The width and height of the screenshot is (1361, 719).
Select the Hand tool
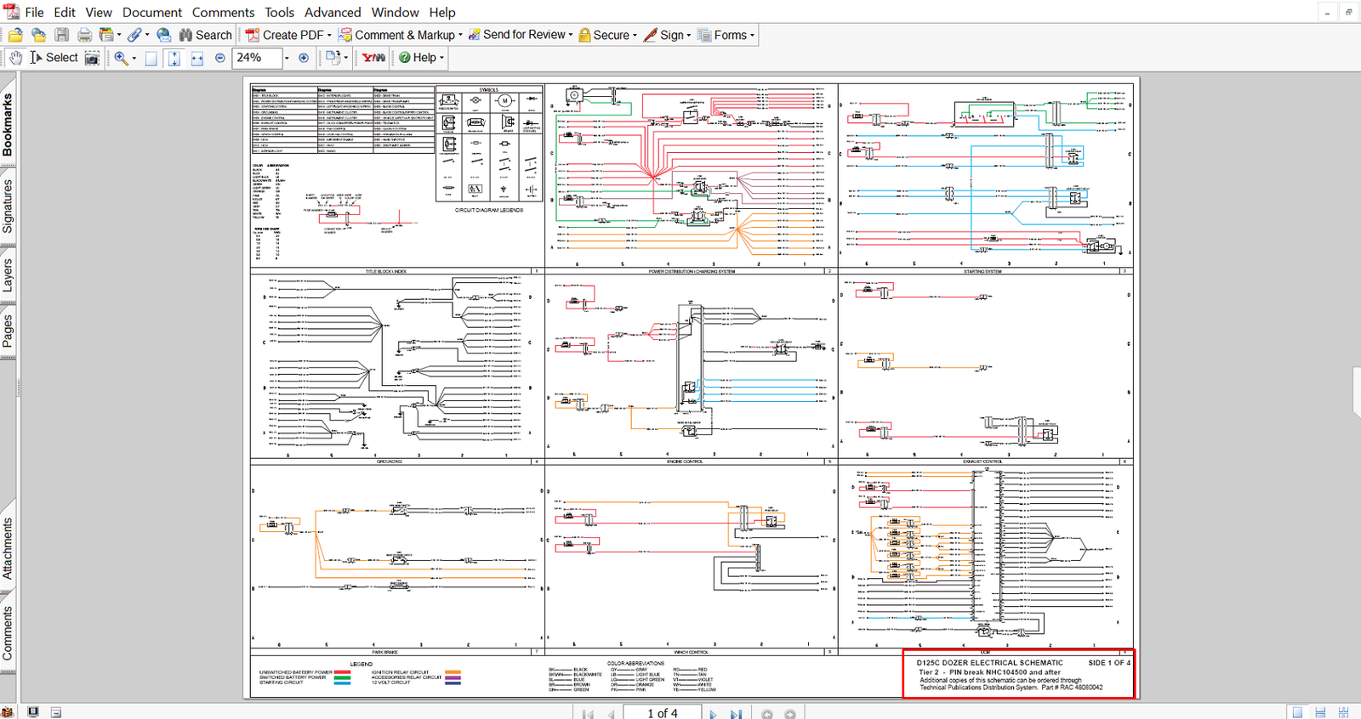15,58
